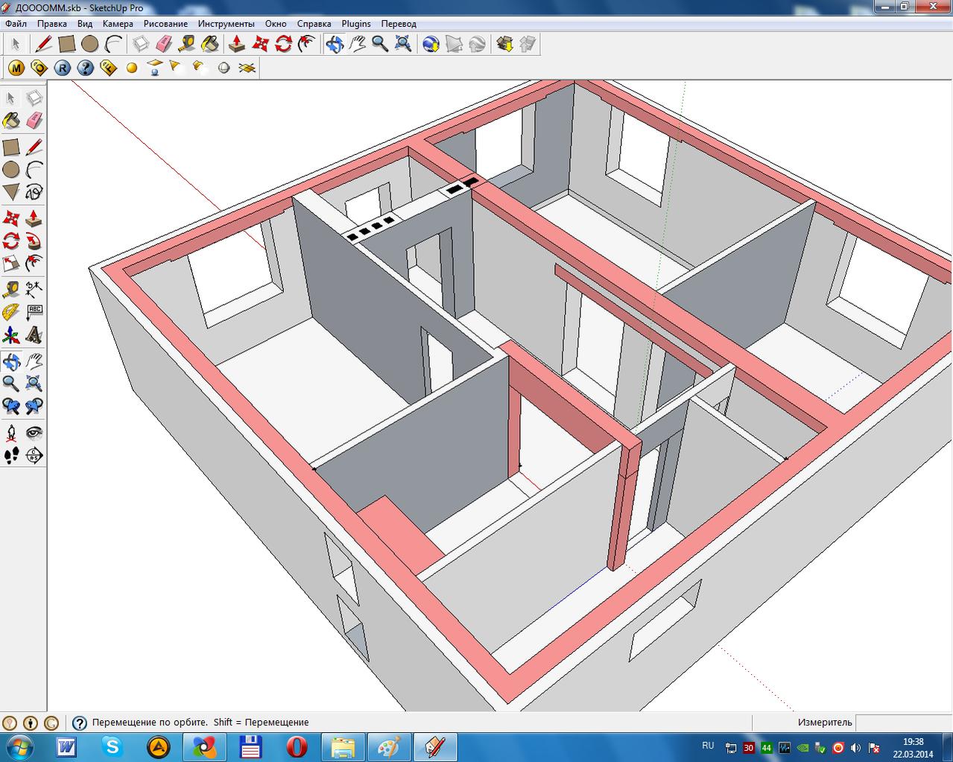This screenshot has width=953, height=762.
Task: Click the Измеритель measurement input box
Action: coord(904,722)
